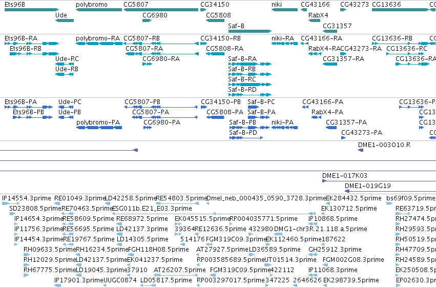This screenshot has height=288, width=436.
Task: Click the DME1-019G19 clone feature
Action: point(390,191)
